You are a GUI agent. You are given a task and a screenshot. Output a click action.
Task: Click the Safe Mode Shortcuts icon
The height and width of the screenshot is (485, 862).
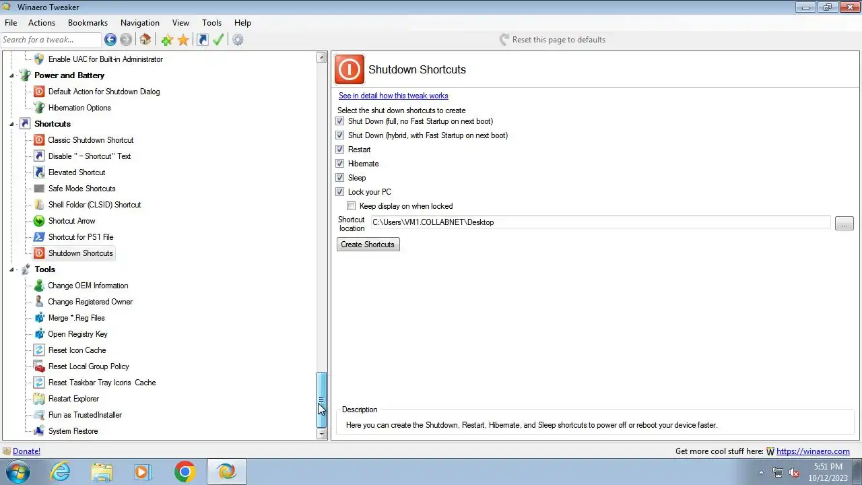39,189
